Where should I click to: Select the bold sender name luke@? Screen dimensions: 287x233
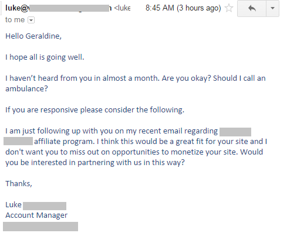coord(18,8)
